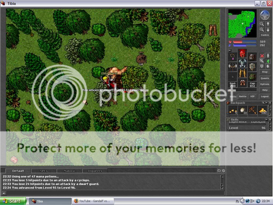Open the ignore list button in chat

click(x=223, y=171)
